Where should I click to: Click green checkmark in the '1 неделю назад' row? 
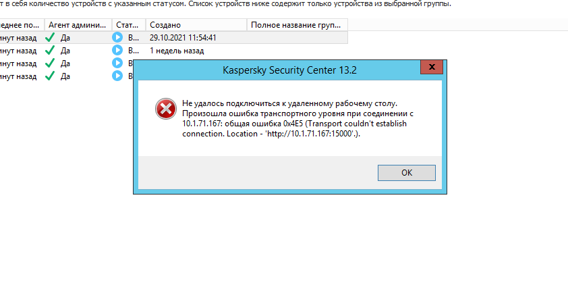49,51
